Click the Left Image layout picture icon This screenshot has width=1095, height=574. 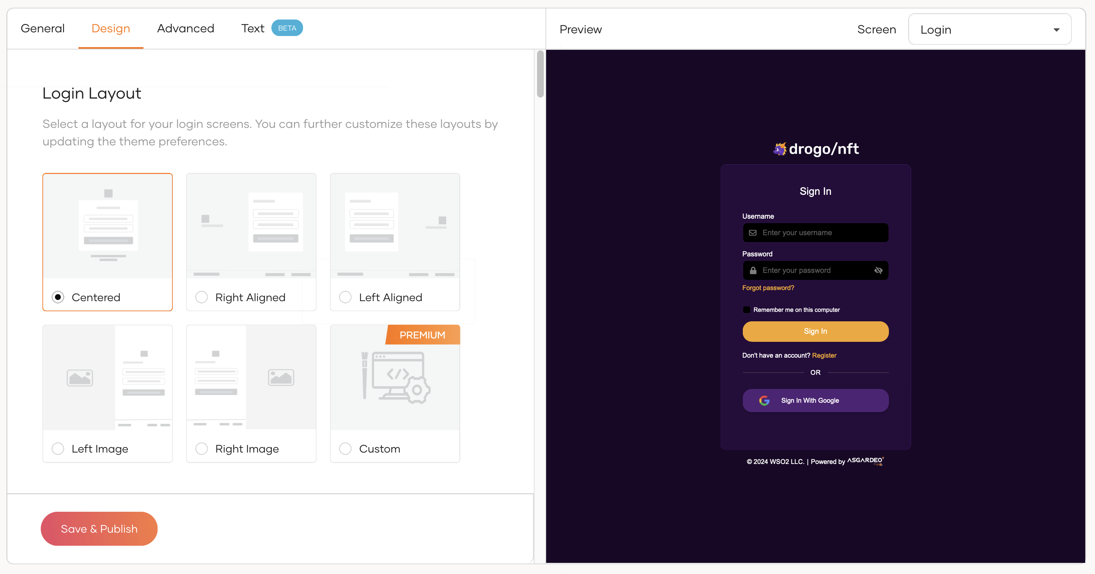pyautogui.click(x=79, y=378)
